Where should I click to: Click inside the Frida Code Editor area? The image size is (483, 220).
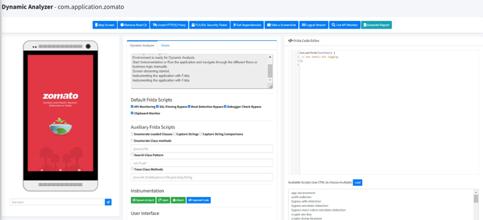point(384,113)
